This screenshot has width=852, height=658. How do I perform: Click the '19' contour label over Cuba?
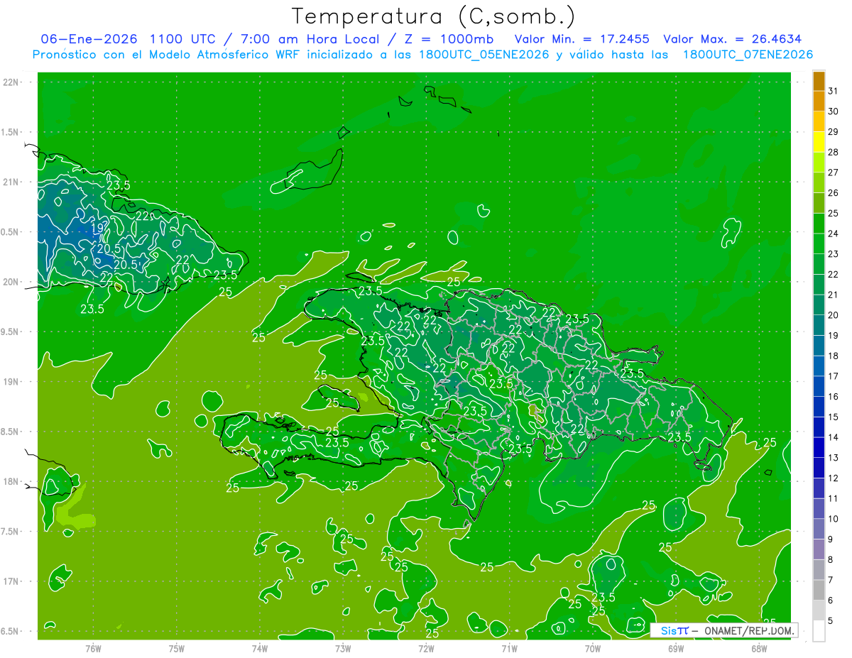pyautogui.click(x=98, y=228)
